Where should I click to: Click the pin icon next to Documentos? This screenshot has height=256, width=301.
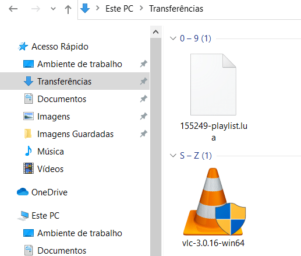(x=144, y=99)
